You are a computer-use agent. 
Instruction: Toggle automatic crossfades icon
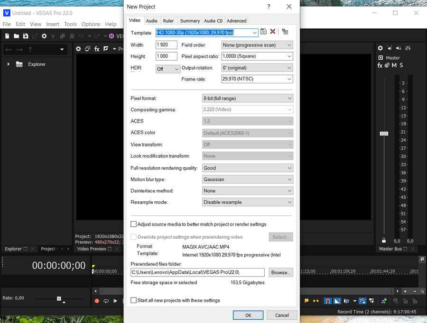tap(337, 301)
